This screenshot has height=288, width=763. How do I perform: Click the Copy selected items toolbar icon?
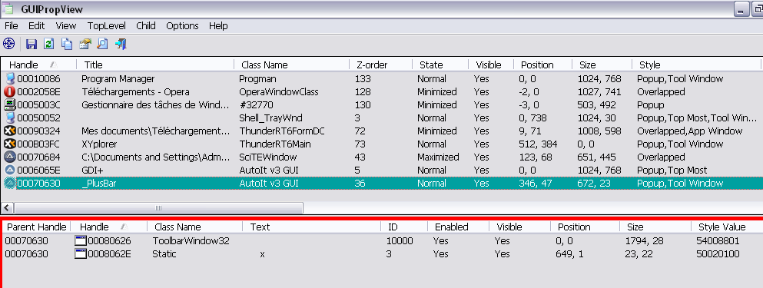click(x=67, y=45)
